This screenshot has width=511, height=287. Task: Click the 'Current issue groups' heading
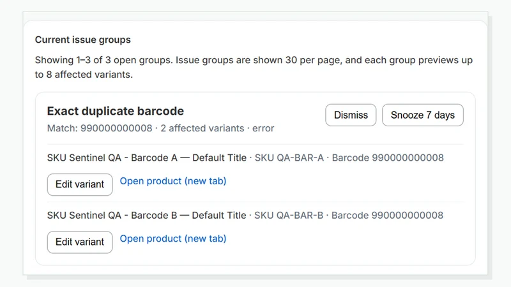click(x=83, y=40)
